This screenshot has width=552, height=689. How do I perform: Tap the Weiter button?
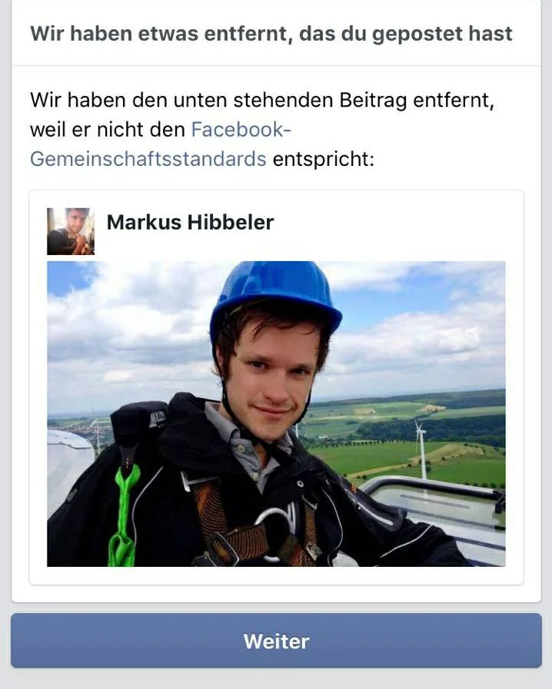point(276,641)
